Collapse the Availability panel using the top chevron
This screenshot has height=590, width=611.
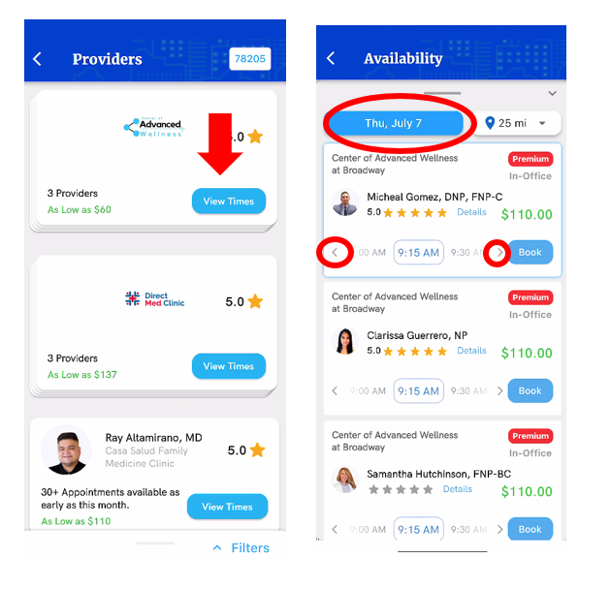click(x=552, y=93)
